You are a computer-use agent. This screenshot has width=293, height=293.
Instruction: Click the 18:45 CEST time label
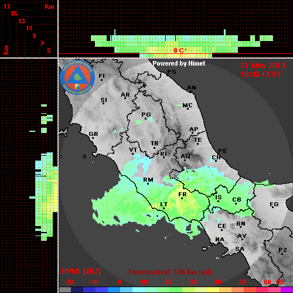pos(261,74)
